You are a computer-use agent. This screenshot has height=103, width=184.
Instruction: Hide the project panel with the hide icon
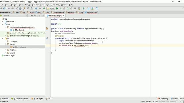[43, 15]
